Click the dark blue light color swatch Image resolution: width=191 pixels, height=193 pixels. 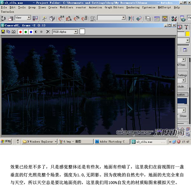tap(182, 101)
